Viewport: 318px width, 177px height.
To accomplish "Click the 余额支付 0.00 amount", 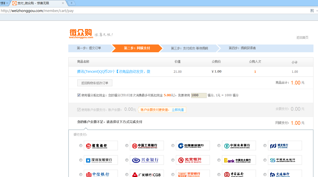I will pyautogui.click(x=295, y=109).
